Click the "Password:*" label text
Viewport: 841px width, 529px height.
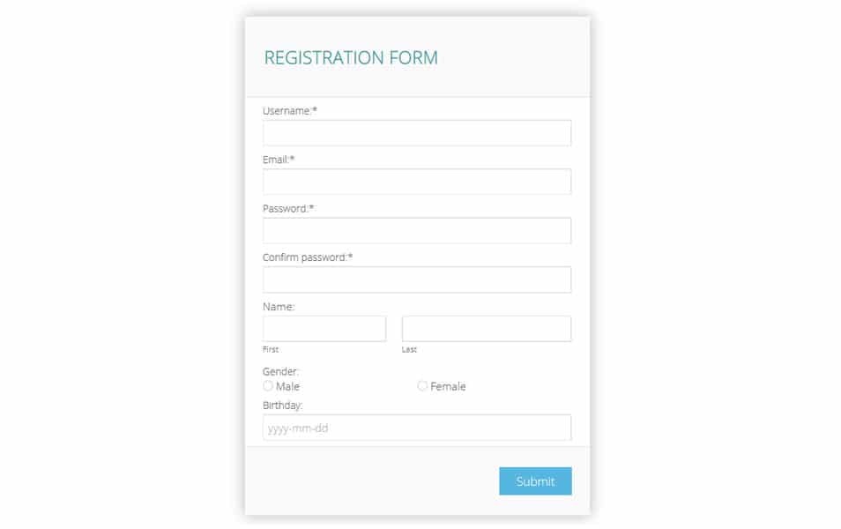(x=288, y=209)
